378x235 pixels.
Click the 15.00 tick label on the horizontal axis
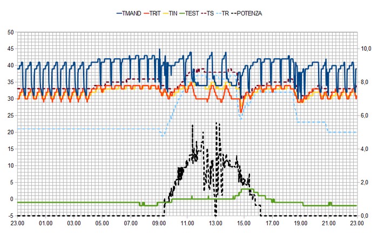[x=244, y=223]
